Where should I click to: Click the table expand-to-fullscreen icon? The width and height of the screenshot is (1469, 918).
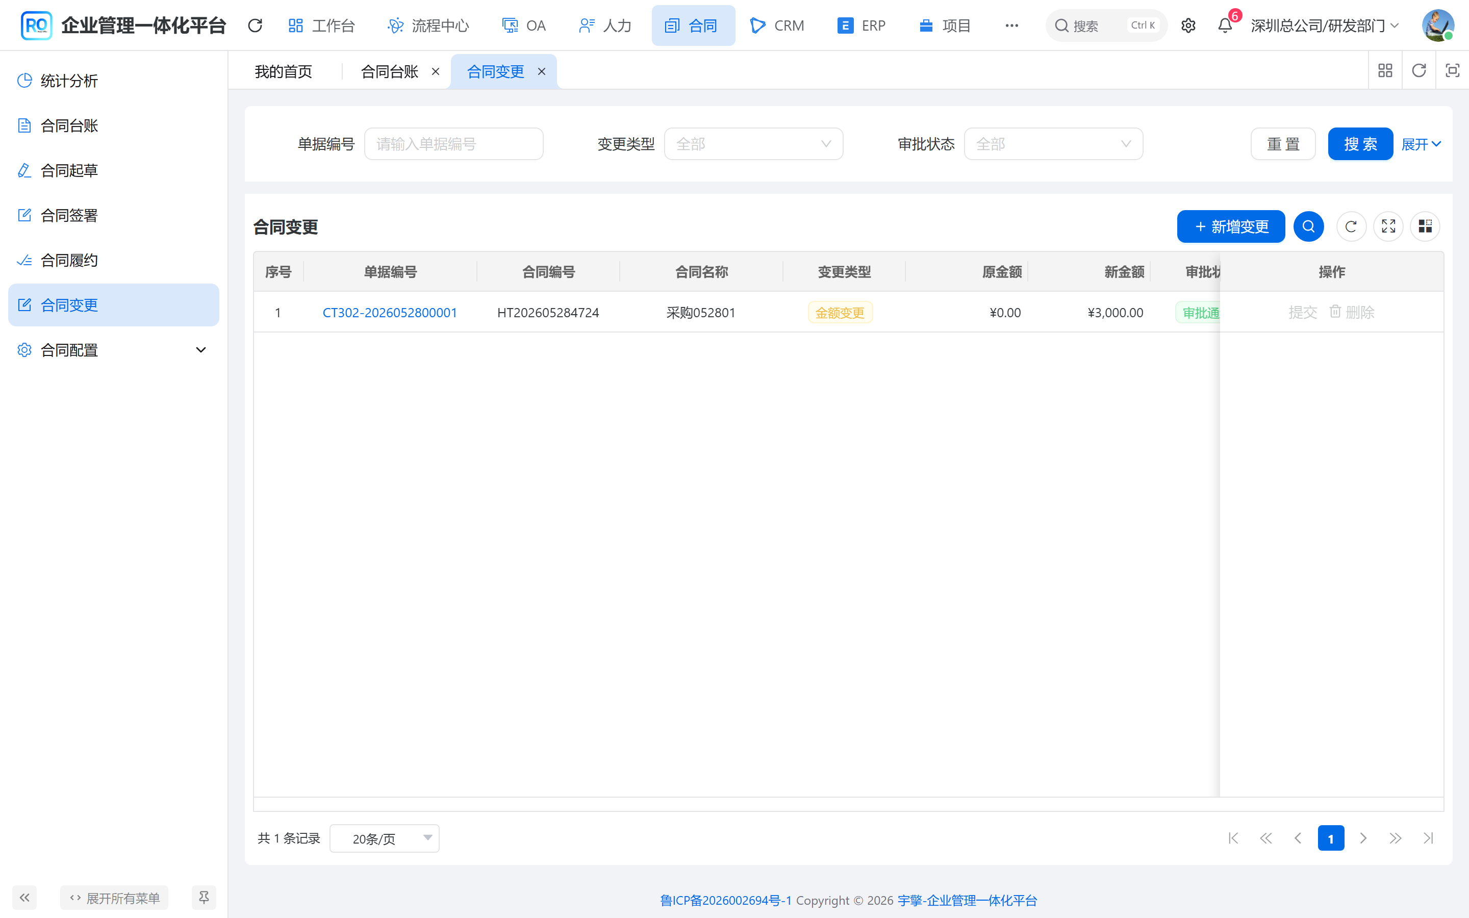click(x=1388, y=226)
